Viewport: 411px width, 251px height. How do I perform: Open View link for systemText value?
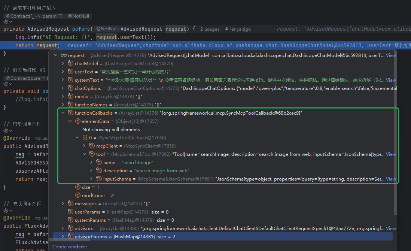(391, 80)
